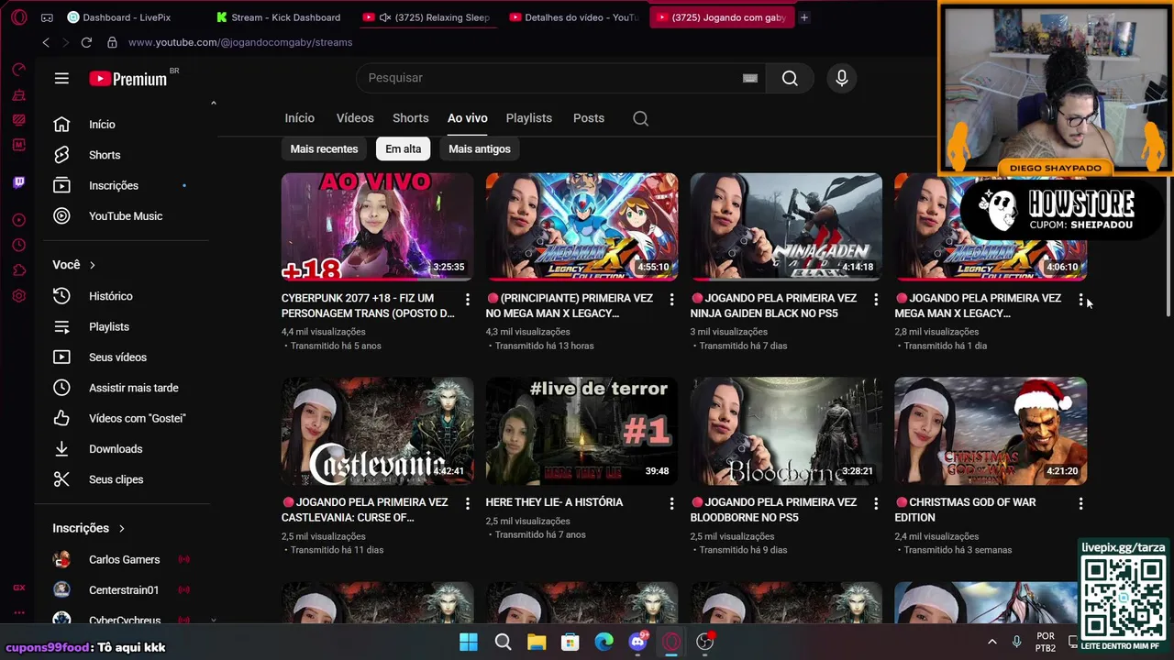
Task: Open a new browser tab
Action: click(x=804, y=17)
